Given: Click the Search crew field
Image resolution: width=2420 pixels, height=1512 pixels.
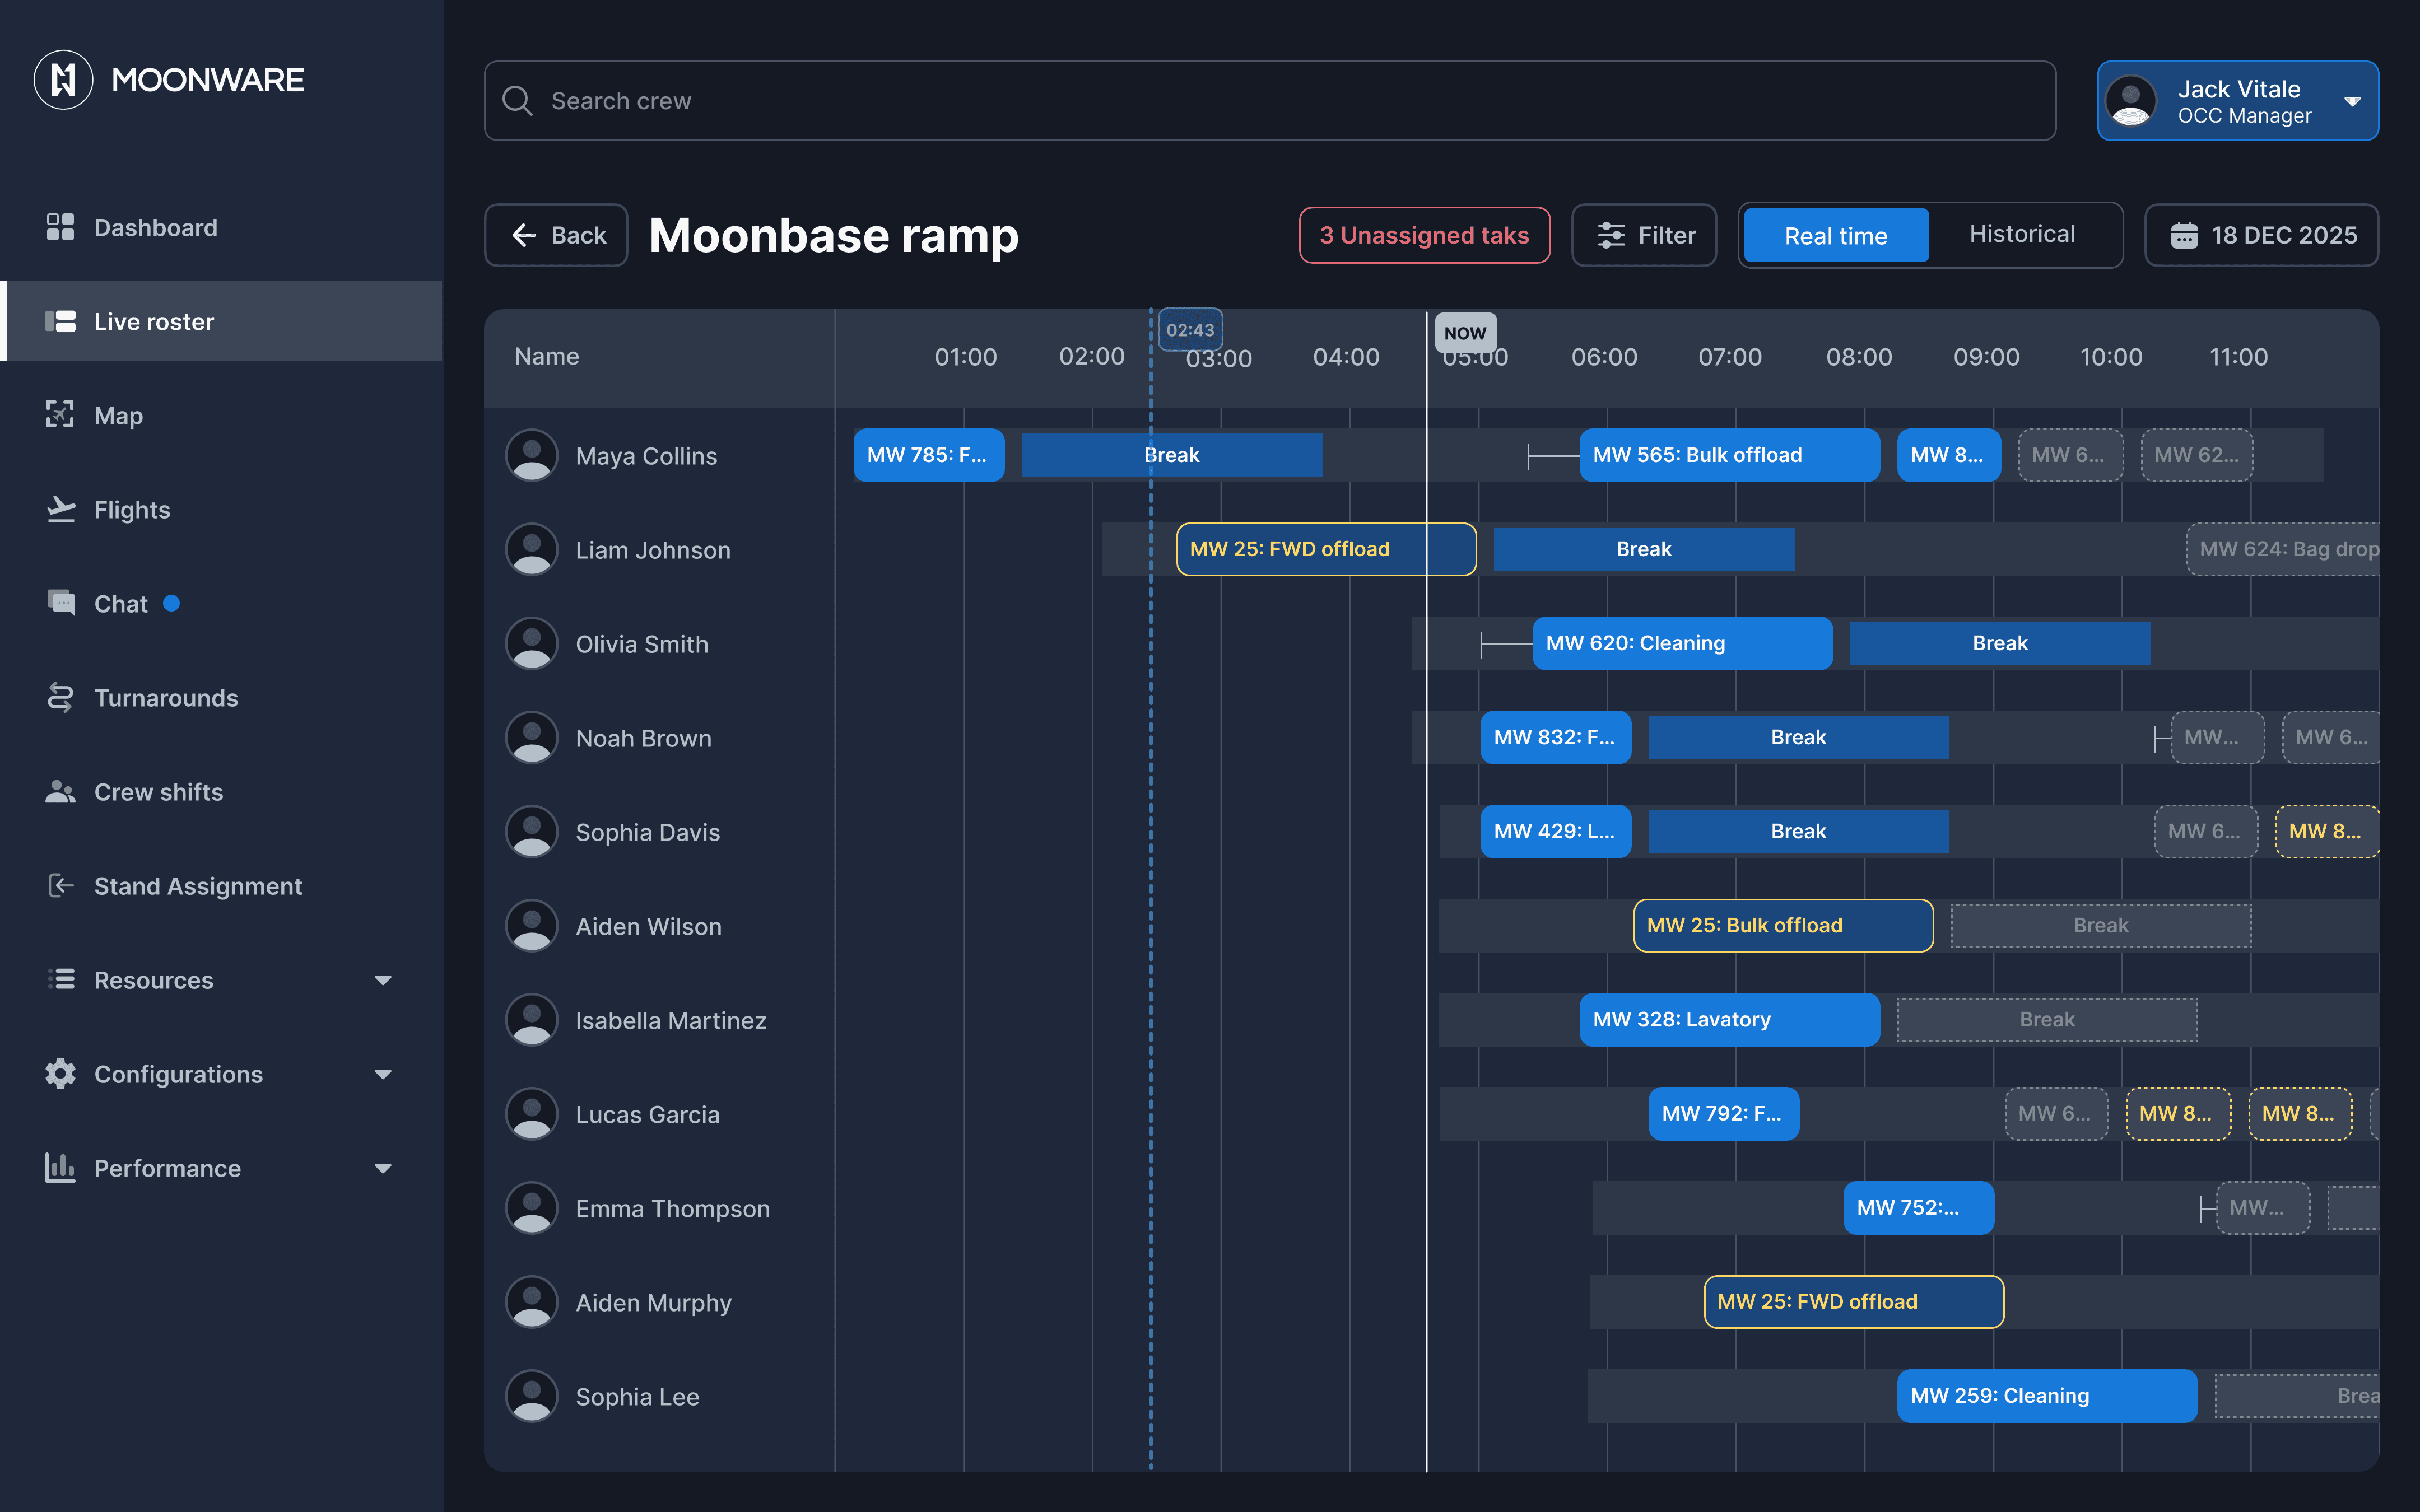Looking at the screenshot, I should [x=1270, y=101].
